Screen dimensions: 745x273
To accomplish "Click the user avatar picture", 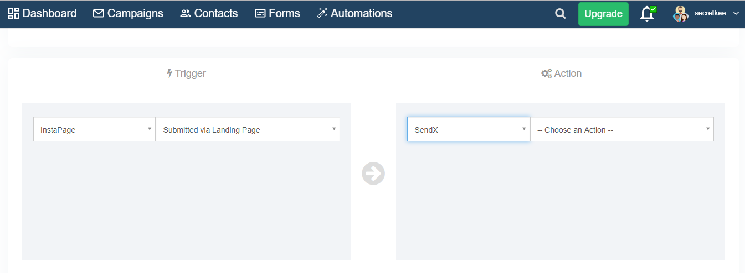I will click(x=680, y=14).
